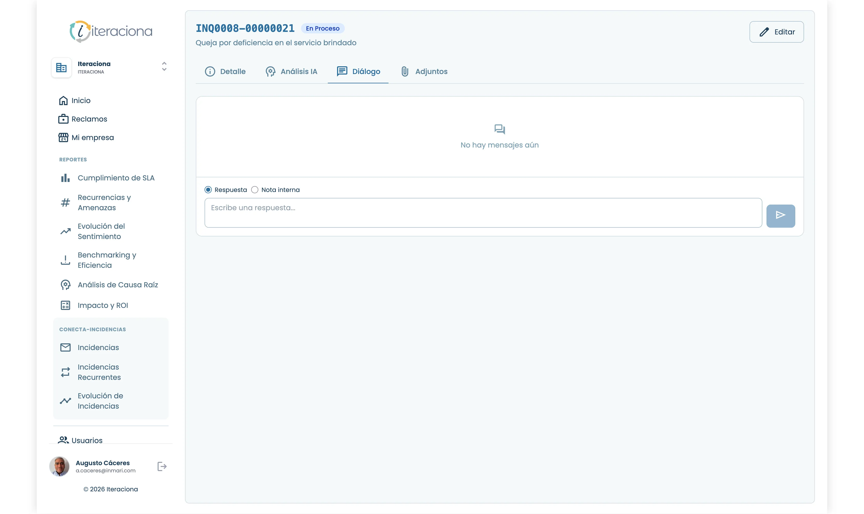Open Recurrencias y Amenazas hashtag report

click(x=104, y=202)
